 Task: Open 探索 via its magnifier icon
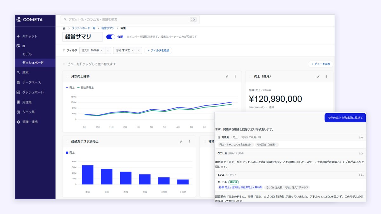(18, 73)
